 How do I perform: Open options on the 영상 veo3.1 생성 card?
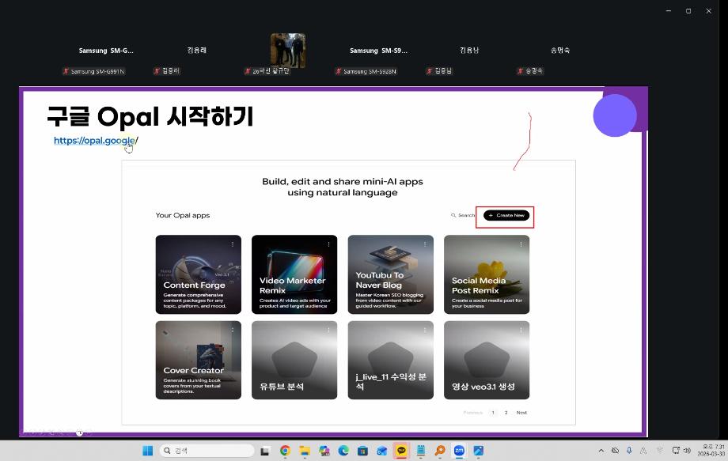tap(520, 330)
